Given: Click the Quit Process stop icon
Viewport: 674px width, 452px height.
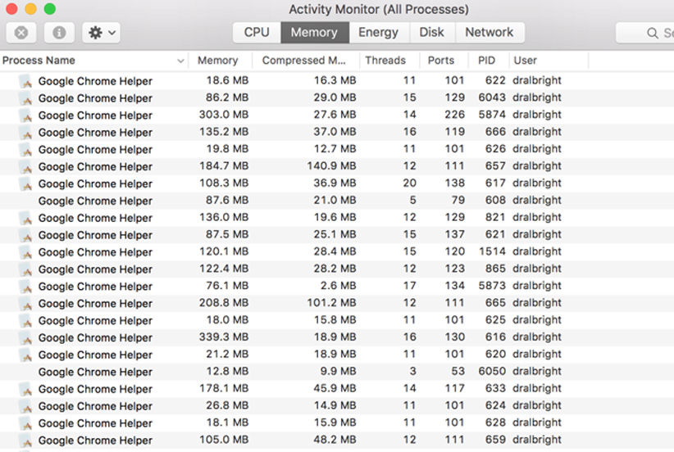Looking at the screenshot, I should coord(21,33).
